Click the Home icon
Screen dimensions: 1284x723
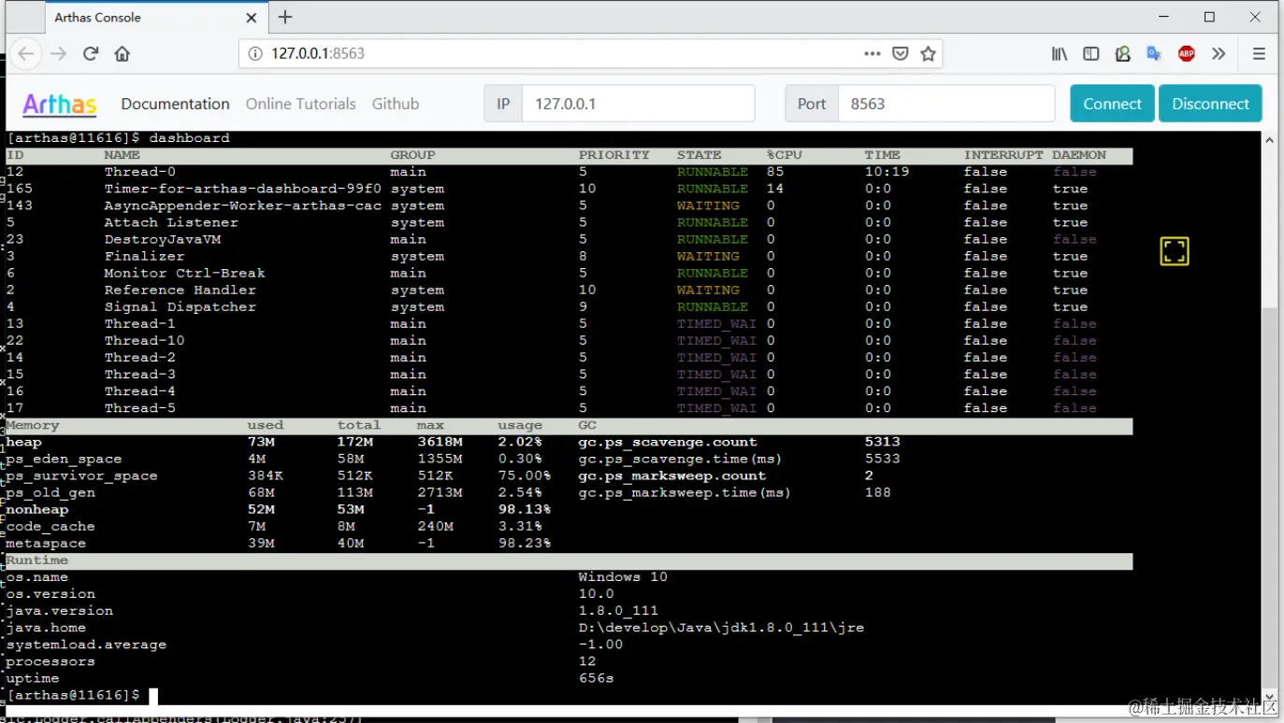pos(123,53)
